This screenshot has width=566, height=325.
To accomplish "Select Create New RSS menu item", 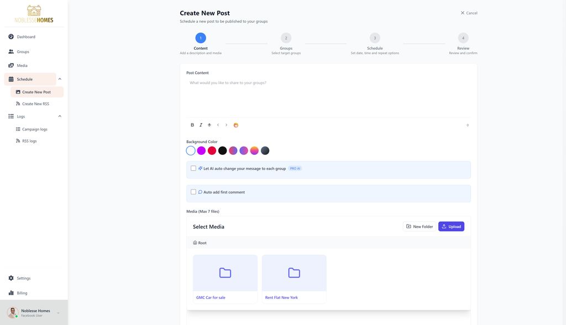I will coord(35,104).
